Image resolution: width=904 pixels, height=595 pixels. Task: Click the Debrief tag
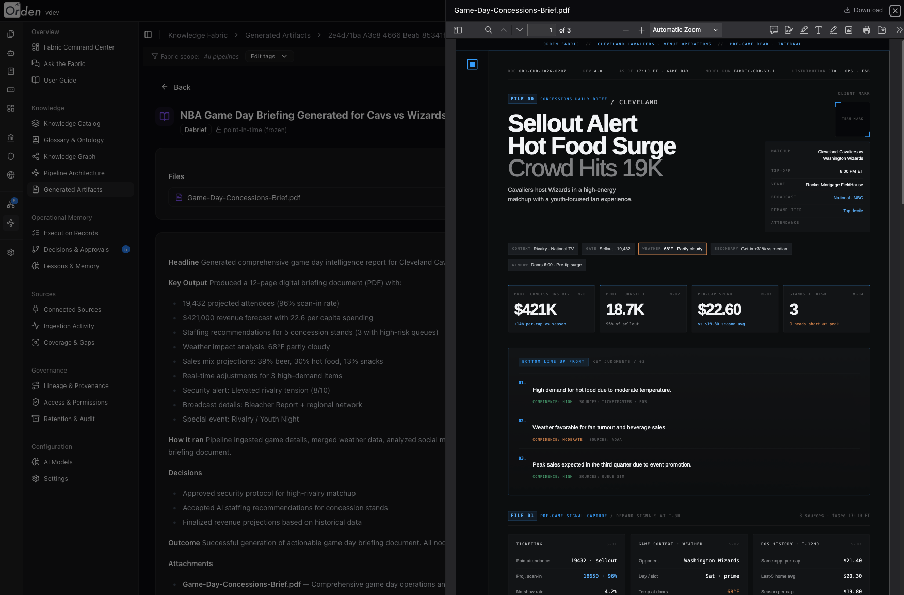point(196,130)
